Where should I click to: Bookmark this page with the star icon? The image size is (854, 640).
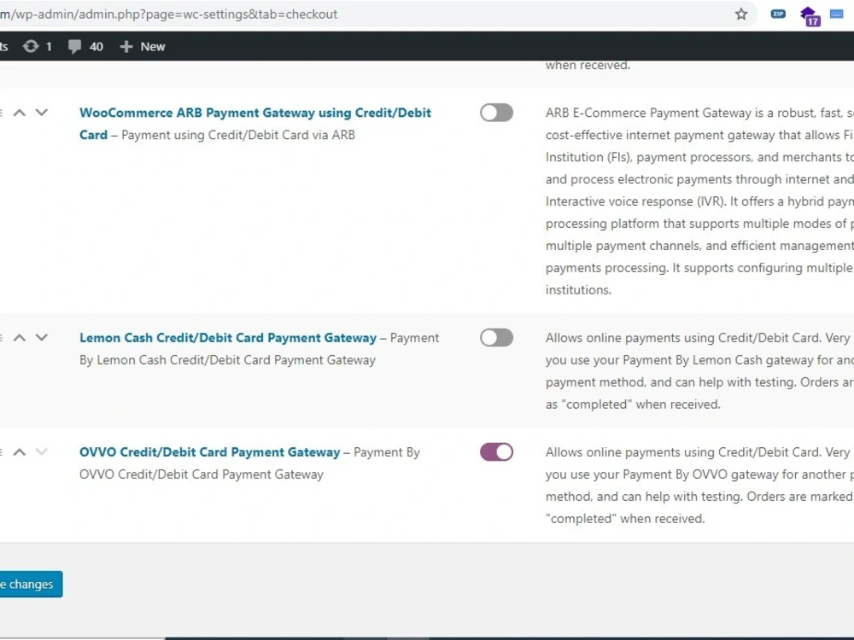pyautogui.click(x=741, y=15)
